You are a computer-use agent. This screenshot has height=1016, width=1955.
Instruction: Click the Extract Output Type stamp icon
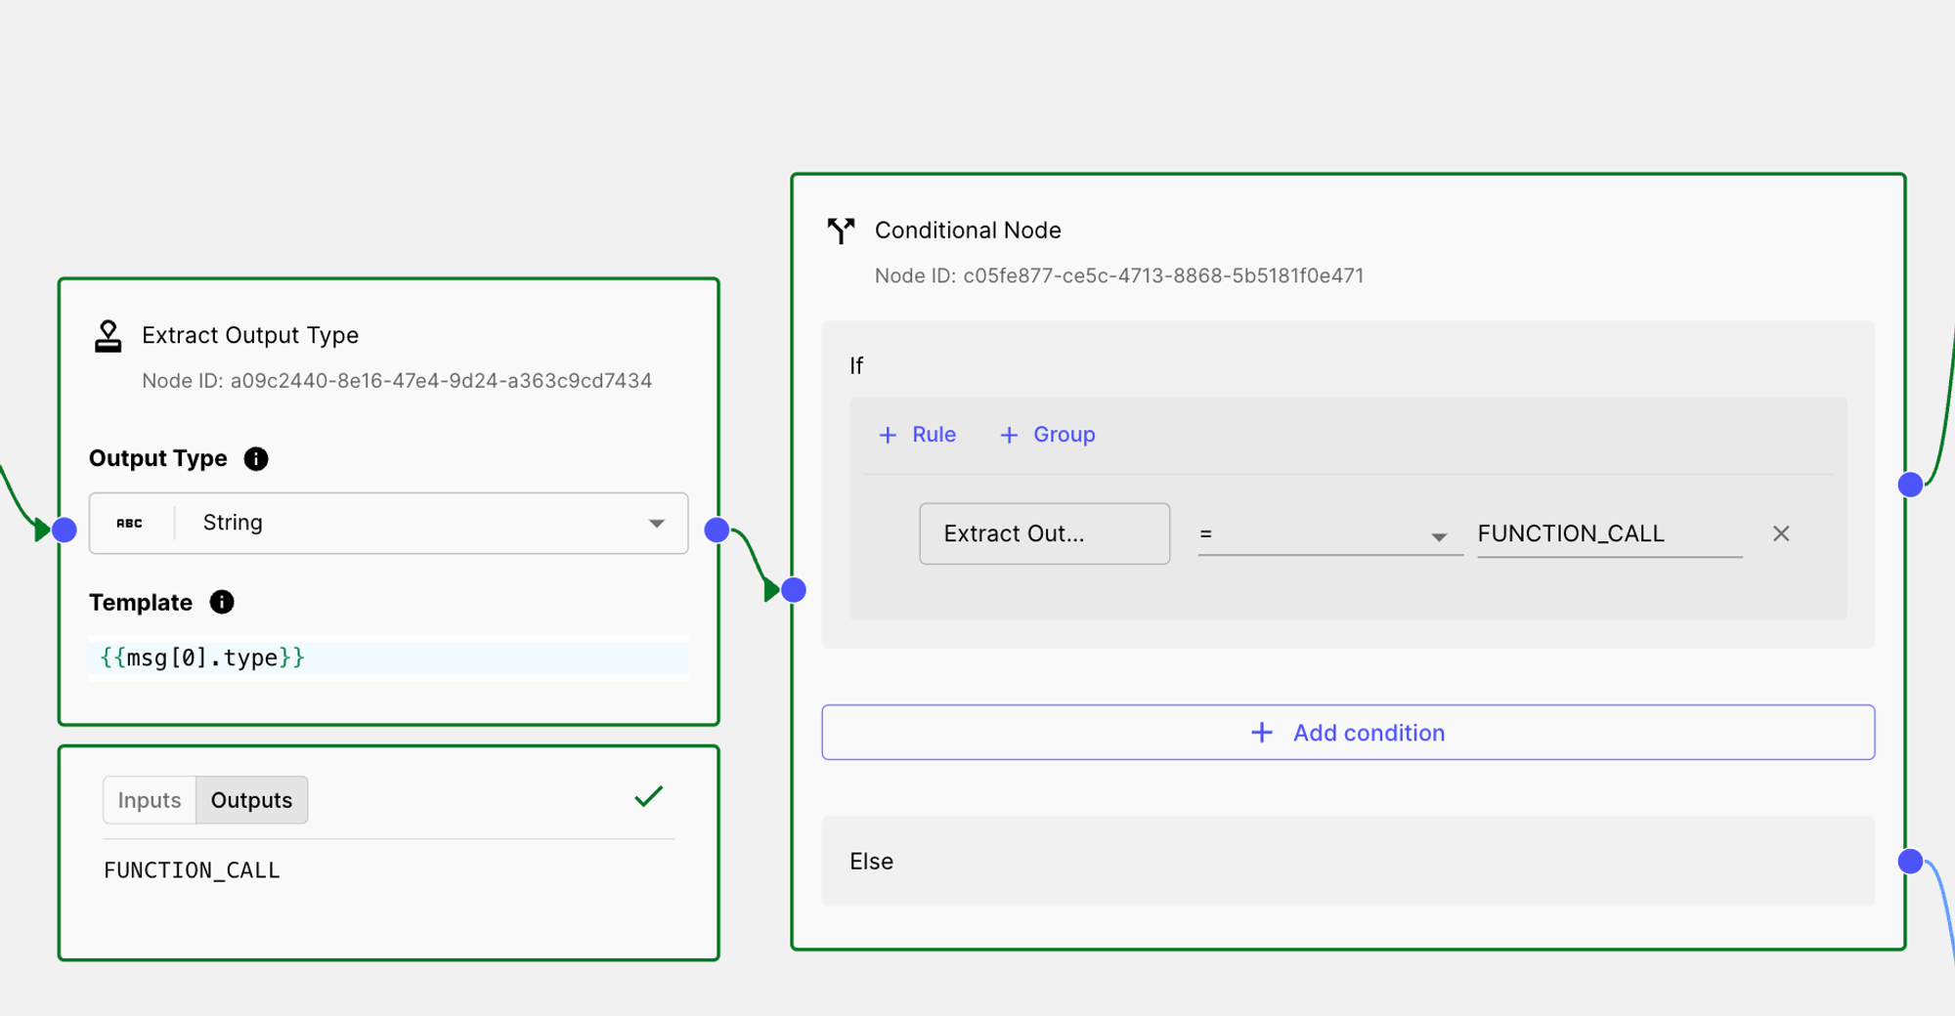coord(109,336)
